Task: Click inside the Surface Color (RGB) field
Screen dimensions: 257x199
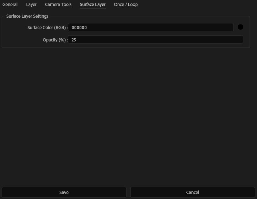Action: (x=152, y=27)
